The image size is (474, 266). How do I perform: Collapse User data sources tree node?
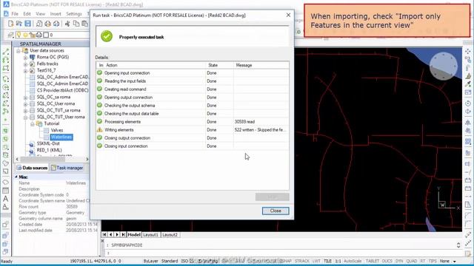coord(19,51)
